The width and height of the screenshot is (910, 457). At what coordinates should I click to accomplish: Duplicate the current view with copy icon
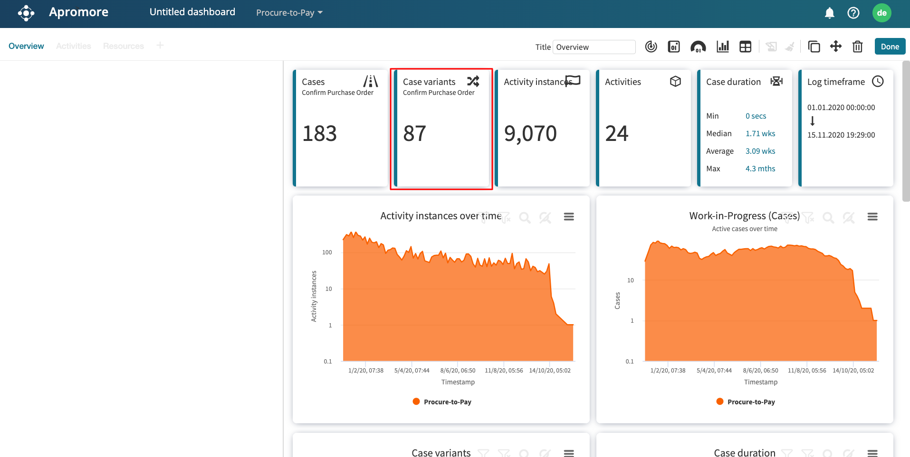pos(814,47)
